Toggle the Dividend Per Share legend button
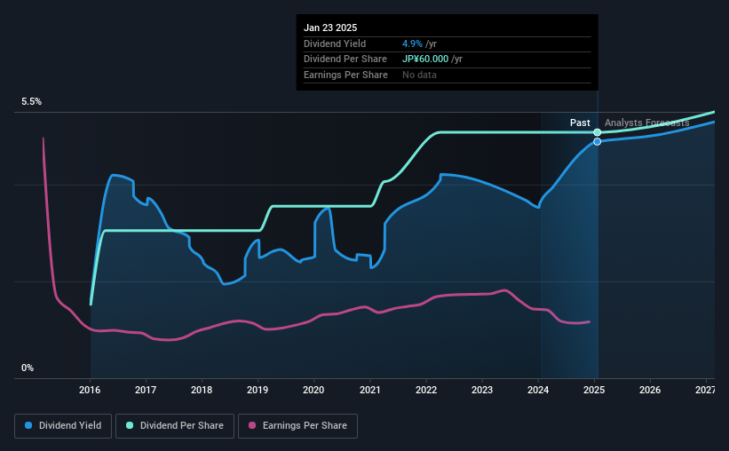The height and width of the screenshot is (451, 729). tap(179, 426)
